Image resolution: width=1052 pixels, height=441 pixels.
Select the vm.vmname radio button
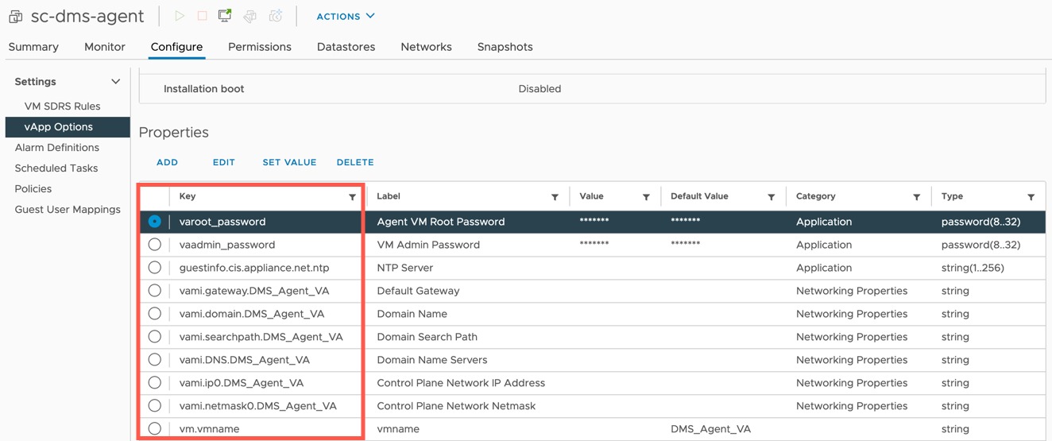pyautogui.click(x=154, y=429)
